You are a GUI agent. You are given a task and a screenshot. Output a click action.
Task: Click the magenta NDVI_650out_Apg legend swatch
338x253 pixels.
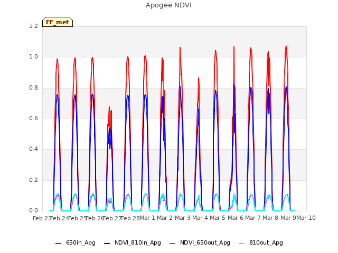click(x=173, y=244)
